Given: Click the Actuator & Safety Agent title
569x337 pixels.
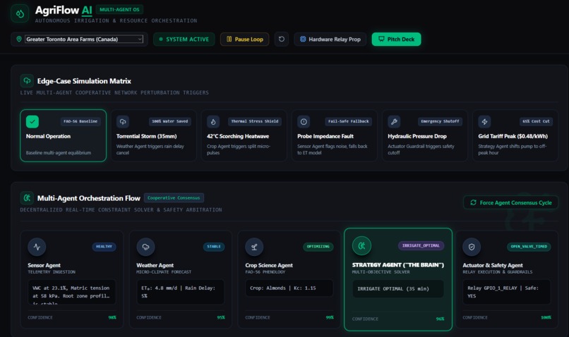Looking at the screenshot, I should tap(493, 265).
